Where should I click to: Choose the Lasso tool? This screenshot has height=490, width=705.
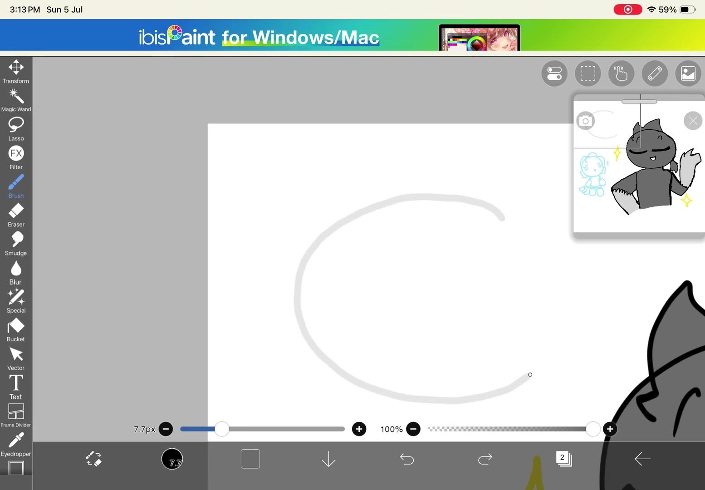(16, 129)
